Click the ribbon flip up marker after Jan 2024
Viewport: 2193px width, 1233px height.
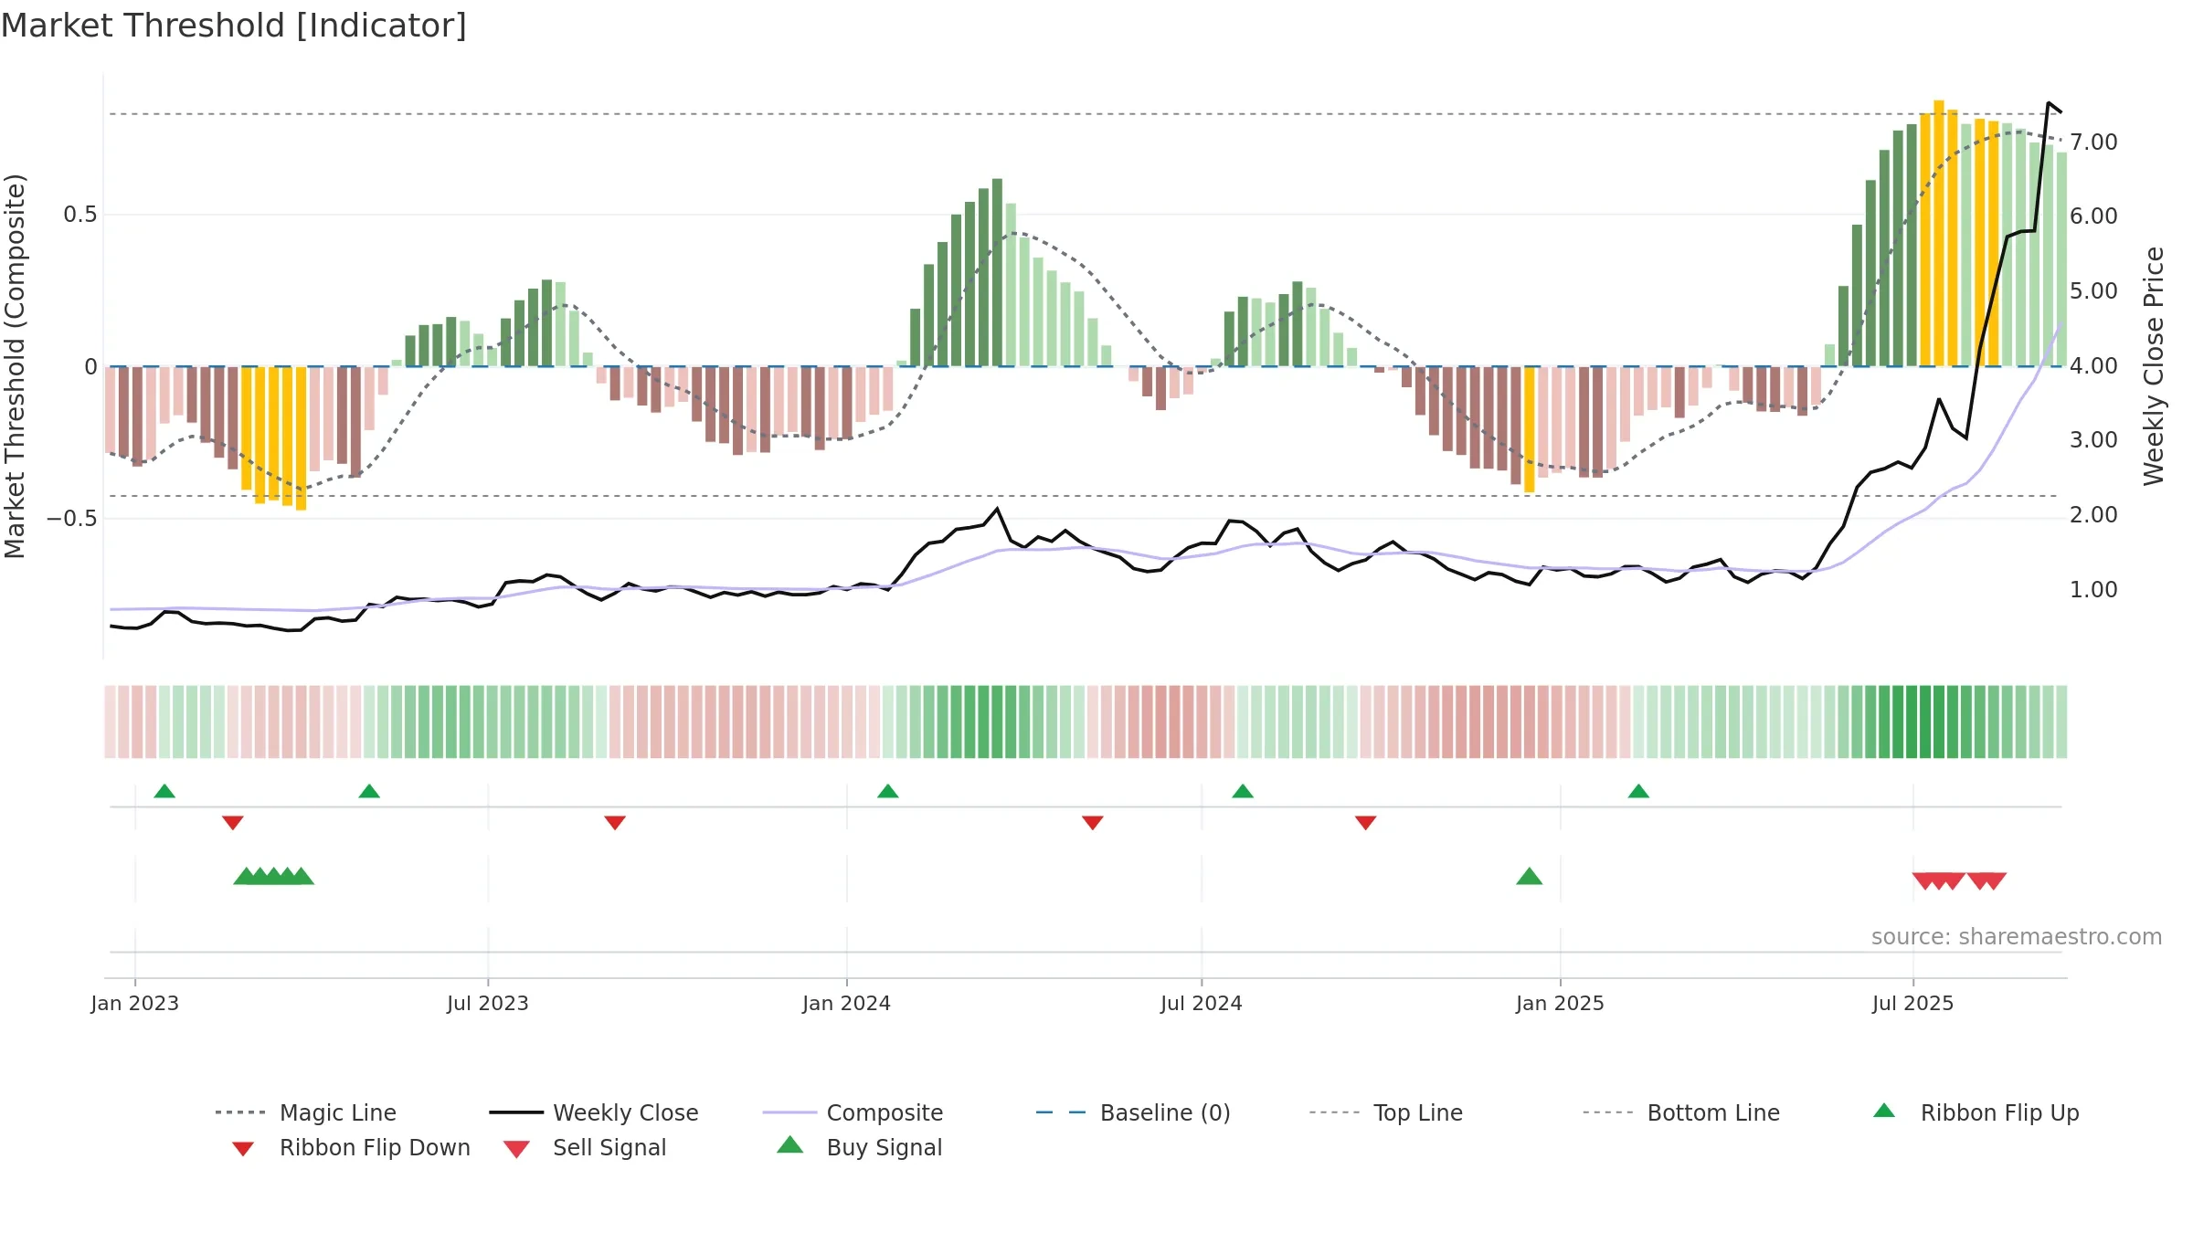[x=888, y=791]
